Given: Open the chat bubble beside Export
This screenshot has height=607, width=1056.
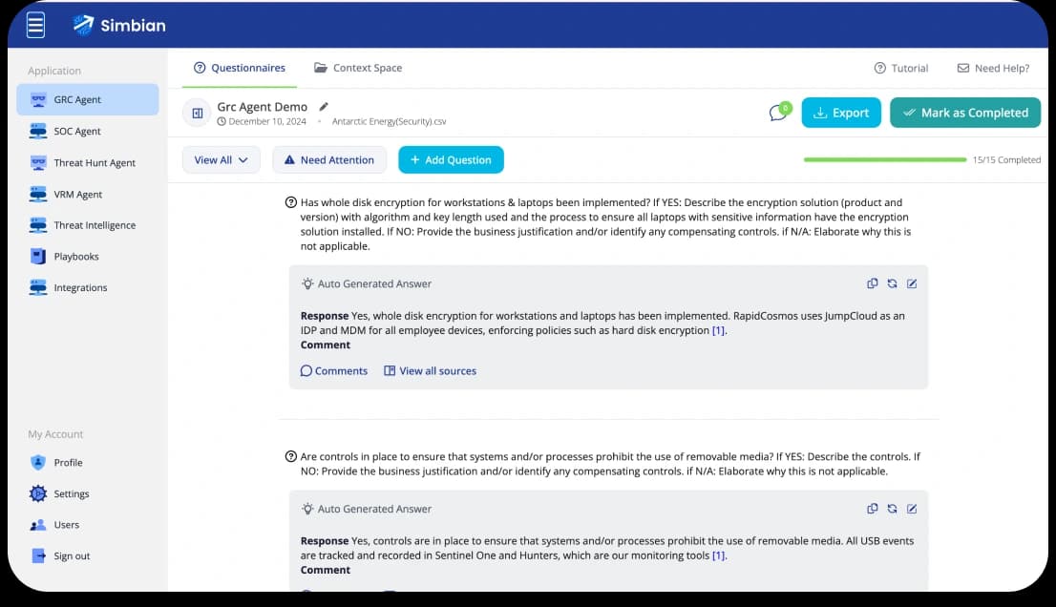Looking at the screenshot, I should point(778,112).
